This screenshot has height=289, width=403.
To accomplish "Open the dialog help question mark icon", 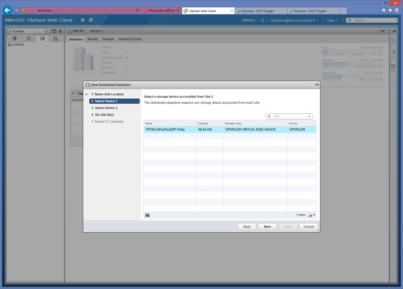I will click(x=311, y=85).
